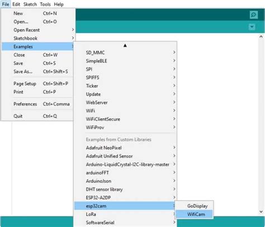Select the highlighted esp32cam entry
This screenshot has width=265, height=227.
click(125, 206)
